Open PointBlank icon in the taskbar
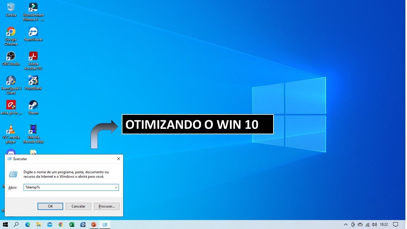The height and width of the screenshot is (229, 407). [x=83, y=225]
